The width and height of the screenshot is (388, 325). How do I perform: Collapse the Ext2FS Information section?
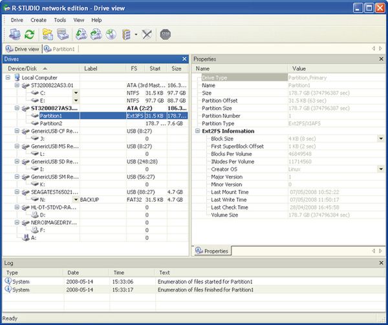click(197, 131)
